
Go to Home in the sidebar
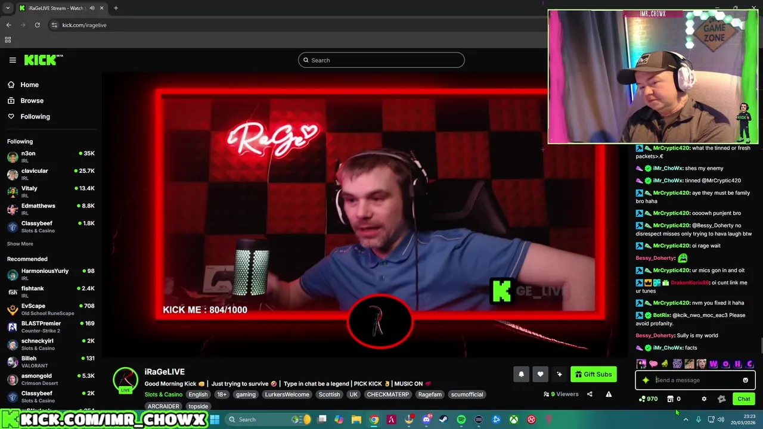29,85
